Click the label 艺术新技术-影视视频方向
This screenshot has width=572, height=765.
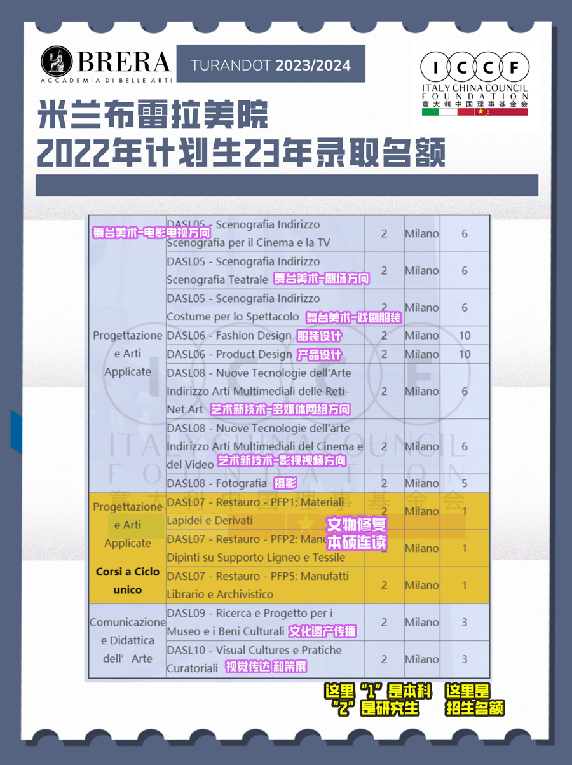[282, 461]
